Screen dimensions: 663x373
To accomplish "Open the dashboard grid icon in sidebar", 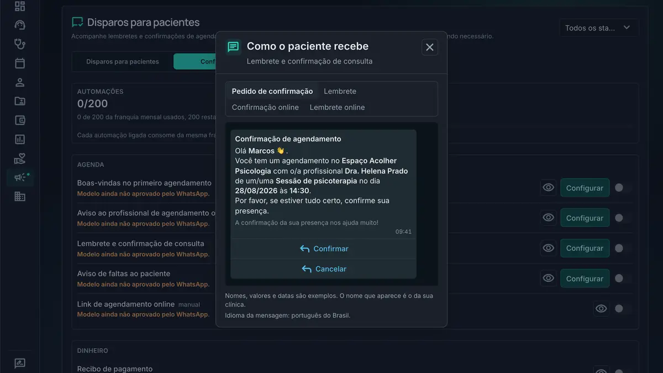I will (20, 6).
